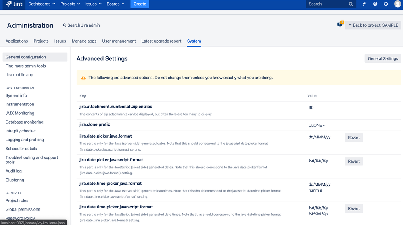This screenshot has height=225, width=403.
Task: Revert jira.date.picker.javascript.format value
Action: [x=354, y=161]
